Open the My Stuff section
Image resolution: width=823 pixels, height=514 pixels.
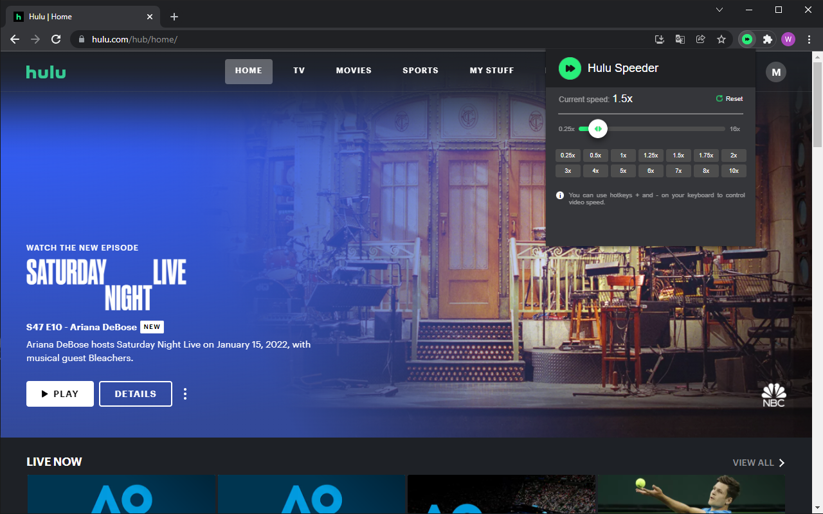coord(492,71)
